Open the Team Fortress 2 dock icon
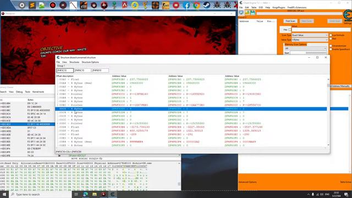This screenshot has width=352, height=198. (155, 5)
